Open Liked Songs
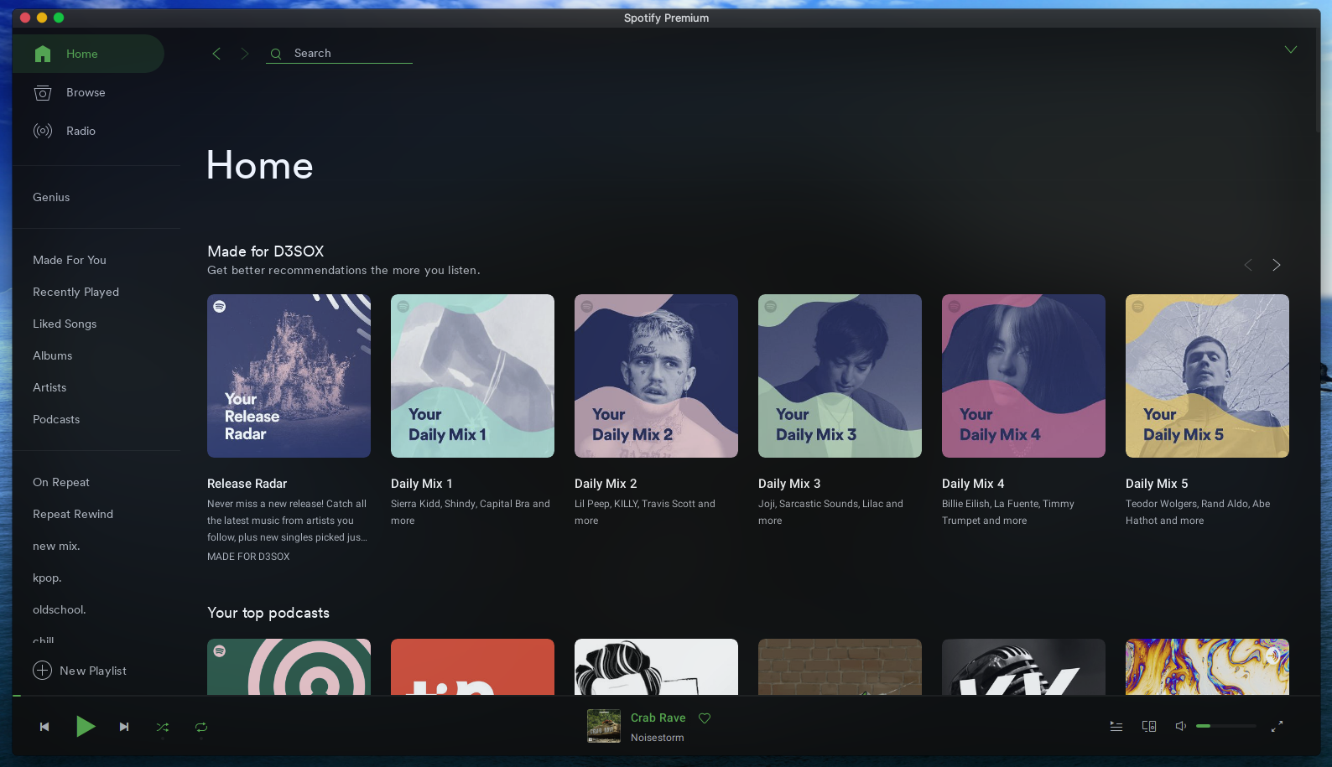Screen dimensions: 1332x767 point(65,324)
